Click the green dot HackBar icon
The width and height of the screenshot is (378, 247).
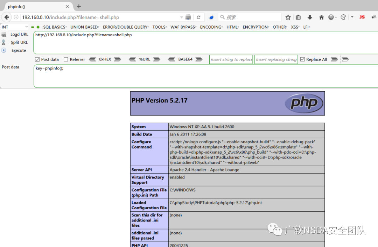(x=38, y=27)
